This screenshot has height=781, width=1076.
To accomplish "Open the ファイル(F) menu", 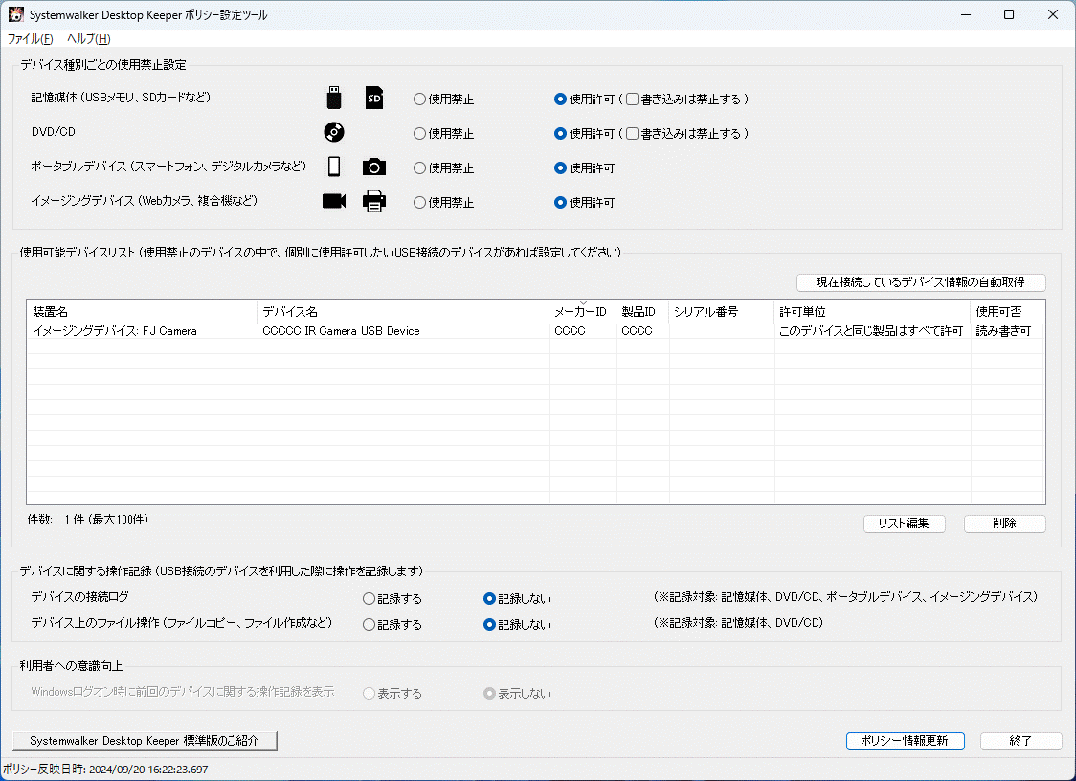I will (x=30, y=39).
